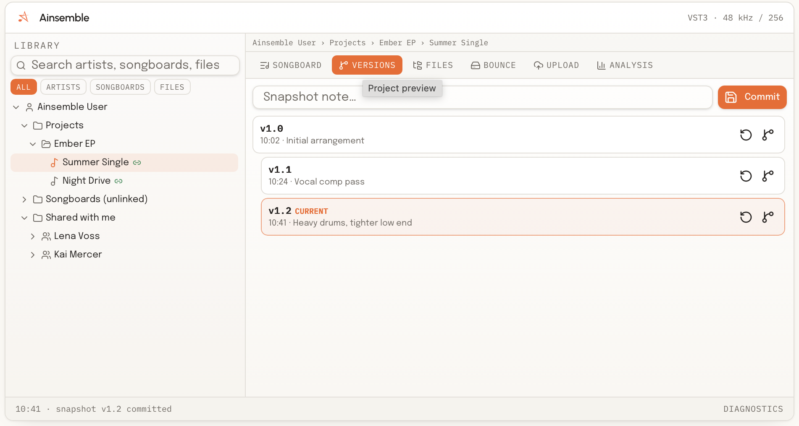Open the VERSIONS tab
The width and height of the screenshot is (799, 426).
pyautogui.click(x=367, y=65)
